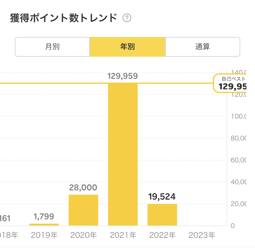Screen dimensions: 255x252
Task: Click the 2019年 axis label
Action: coord(44,235)
